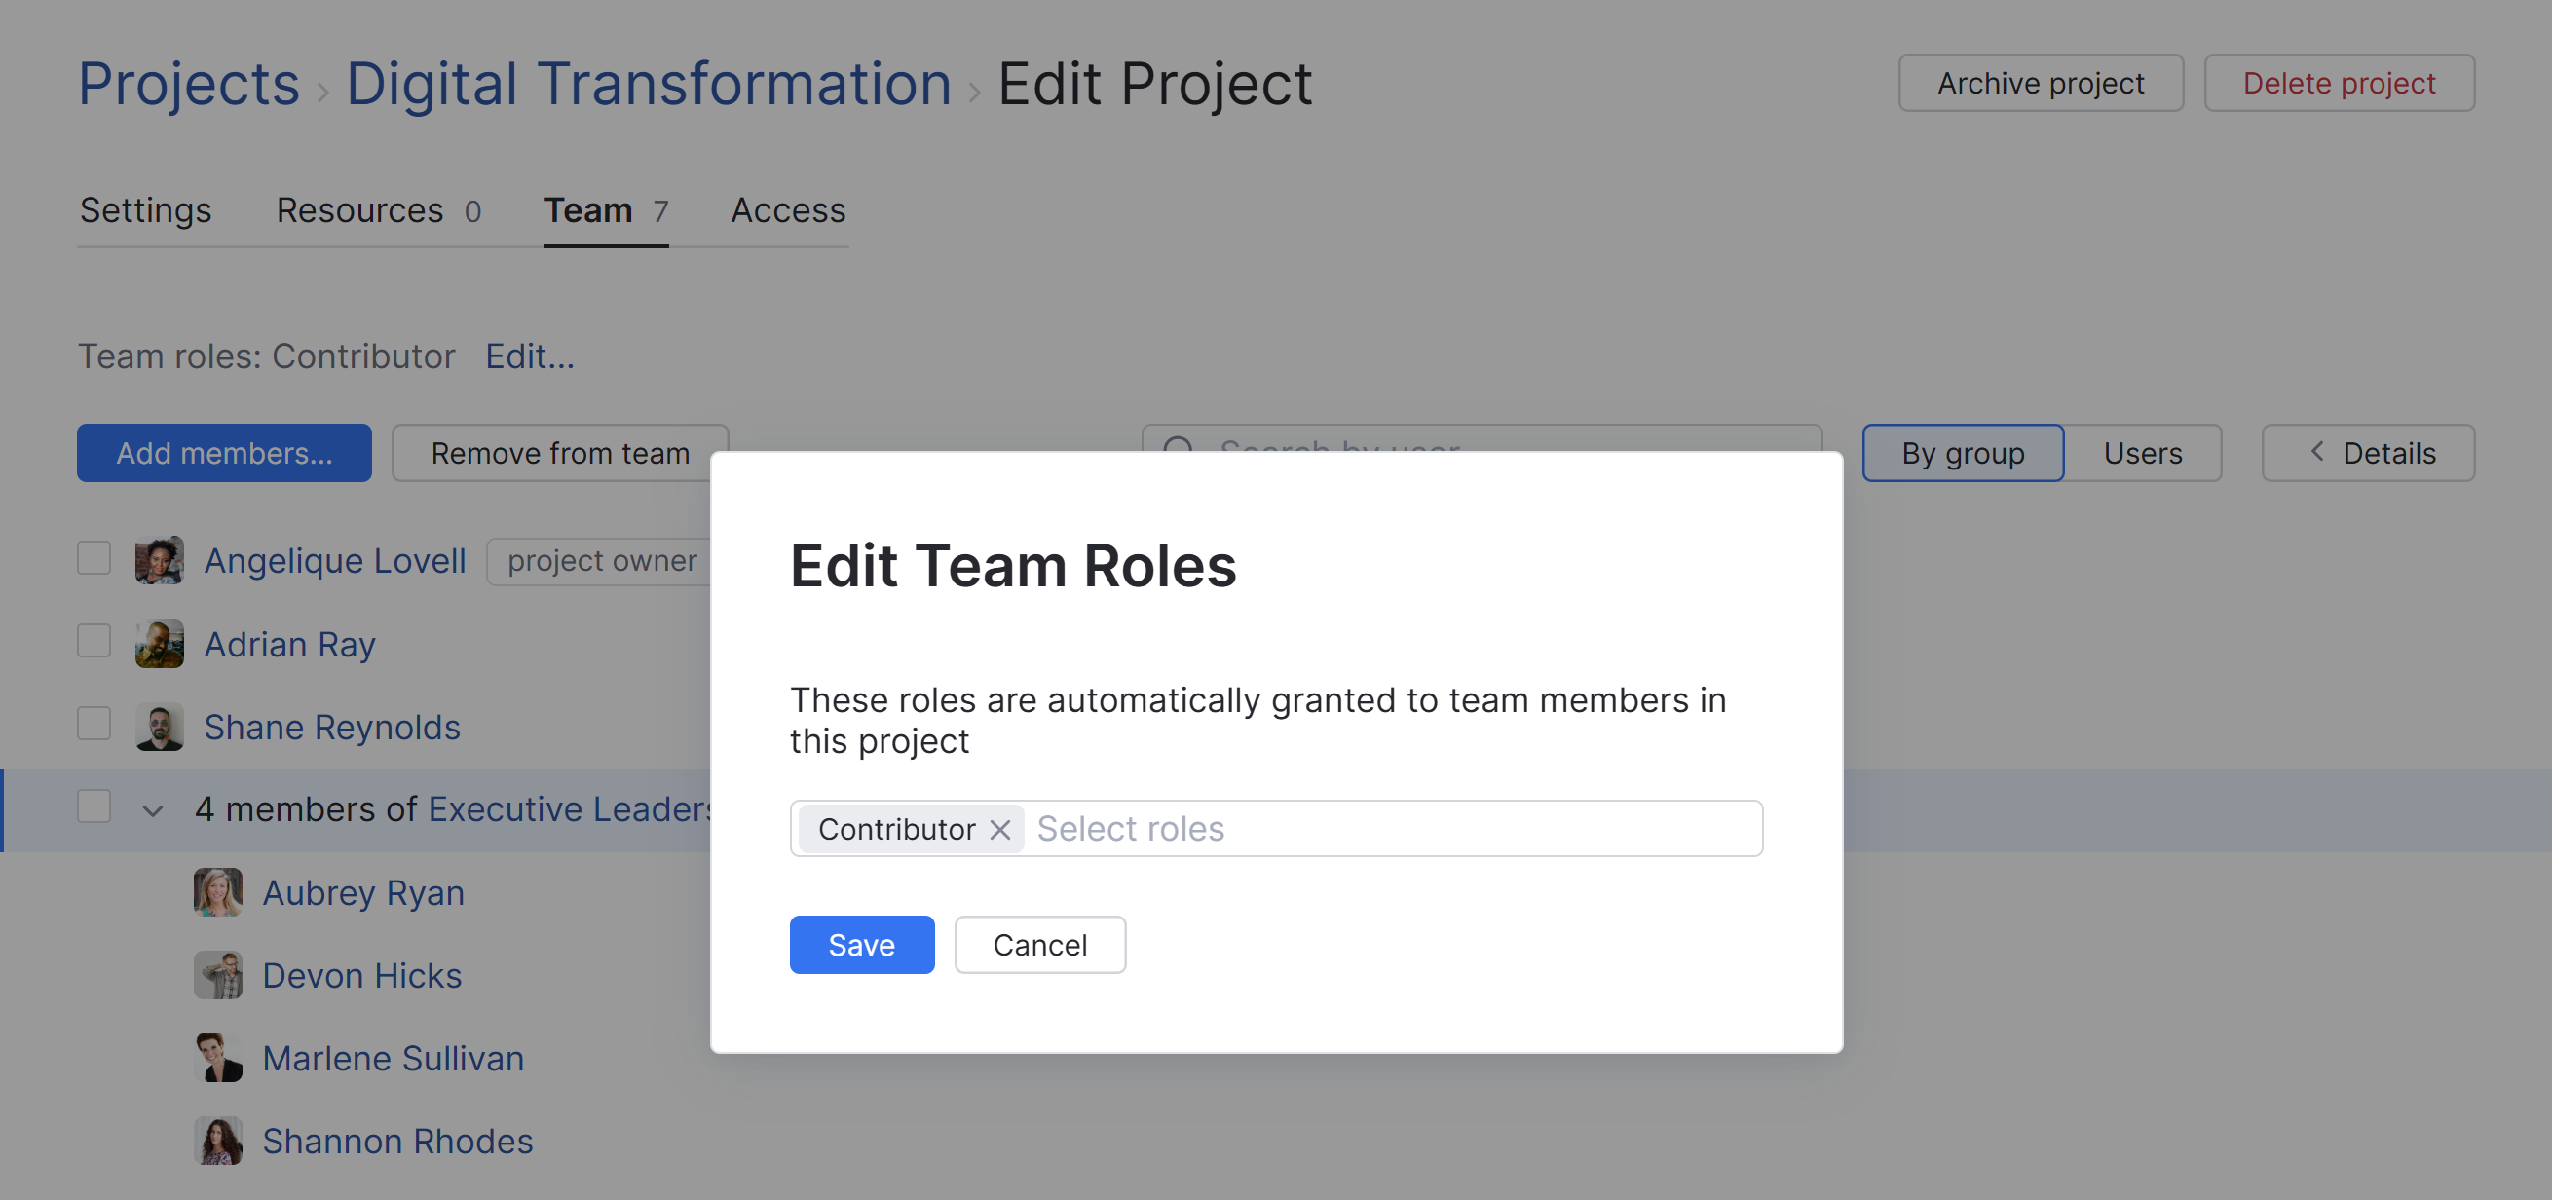Check the box beside Adrian Ray
The image size is (2552, 1200).
coord(94,641)
